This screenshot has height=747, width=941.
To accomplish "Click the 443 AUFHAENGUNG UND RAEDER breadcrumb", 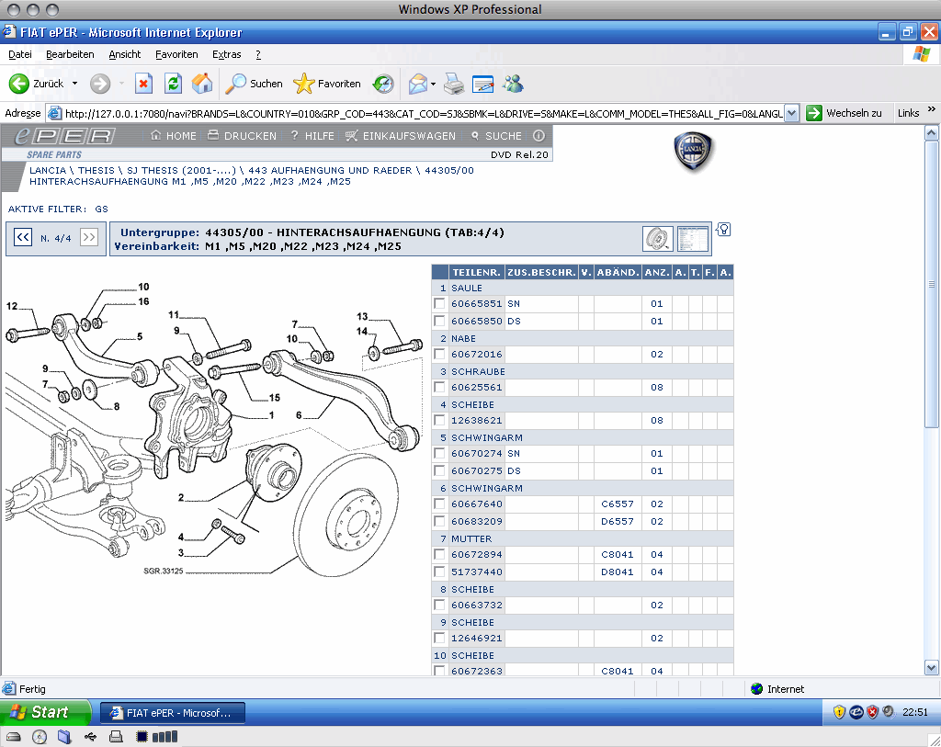I will [330, 170].
